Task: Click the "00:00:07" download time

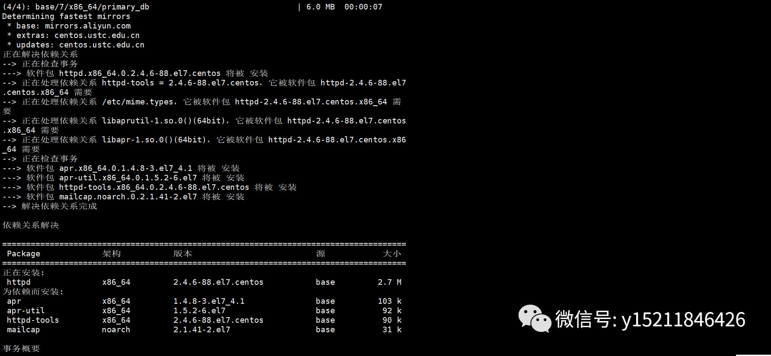Action: tap(363, 7)
